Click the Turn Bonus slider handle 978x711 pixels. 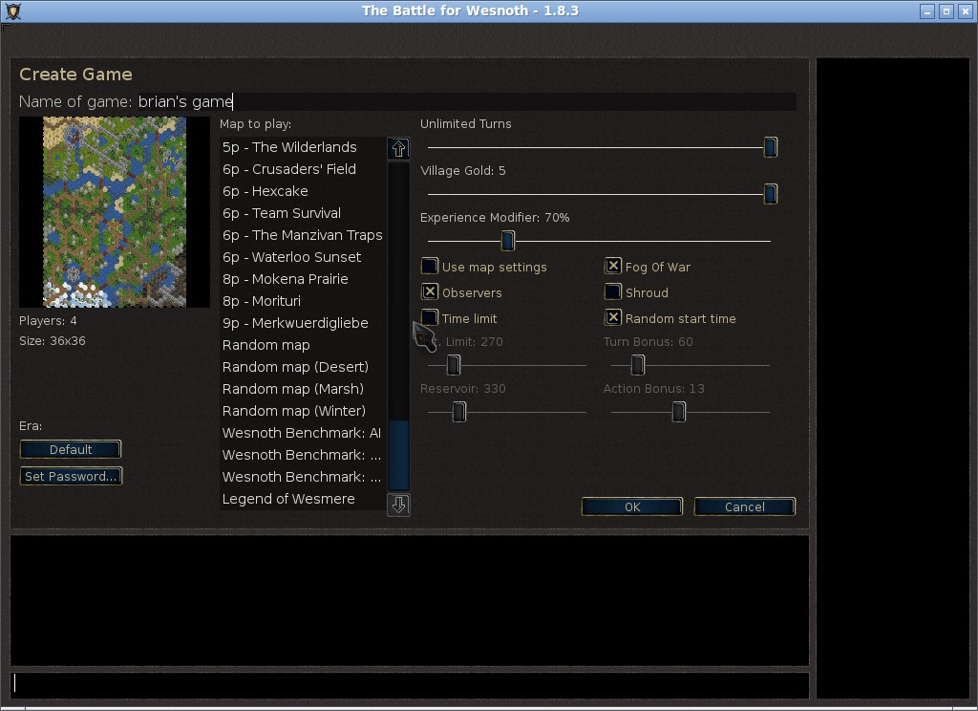(x=637, y=365)
